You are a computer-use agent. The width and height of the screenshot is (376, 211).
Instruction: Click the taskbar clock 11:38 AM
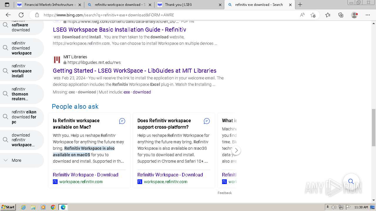click(x=361, y=207)
